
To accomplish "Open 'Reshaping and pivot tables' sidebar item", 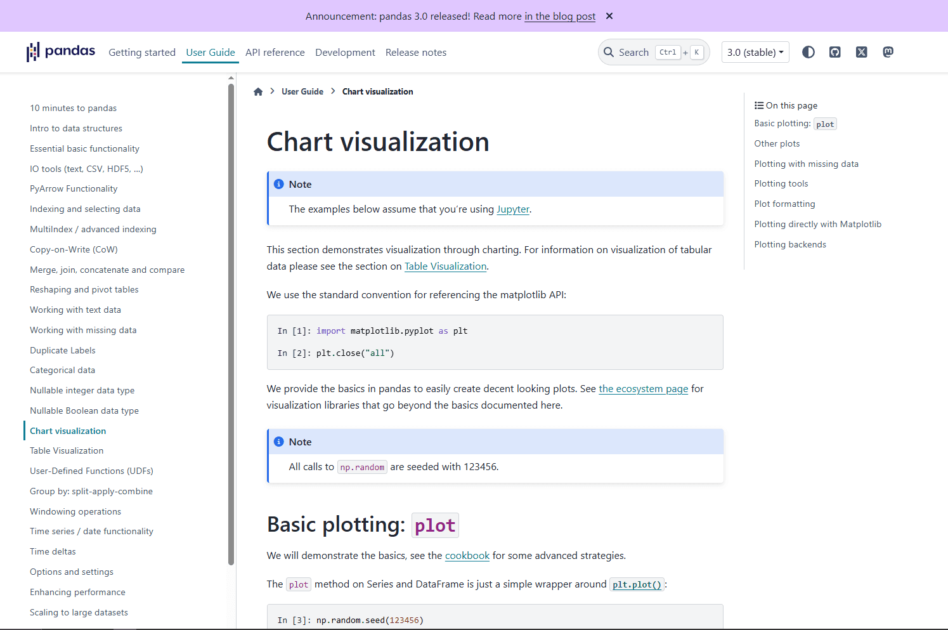I will coord(84,289).
